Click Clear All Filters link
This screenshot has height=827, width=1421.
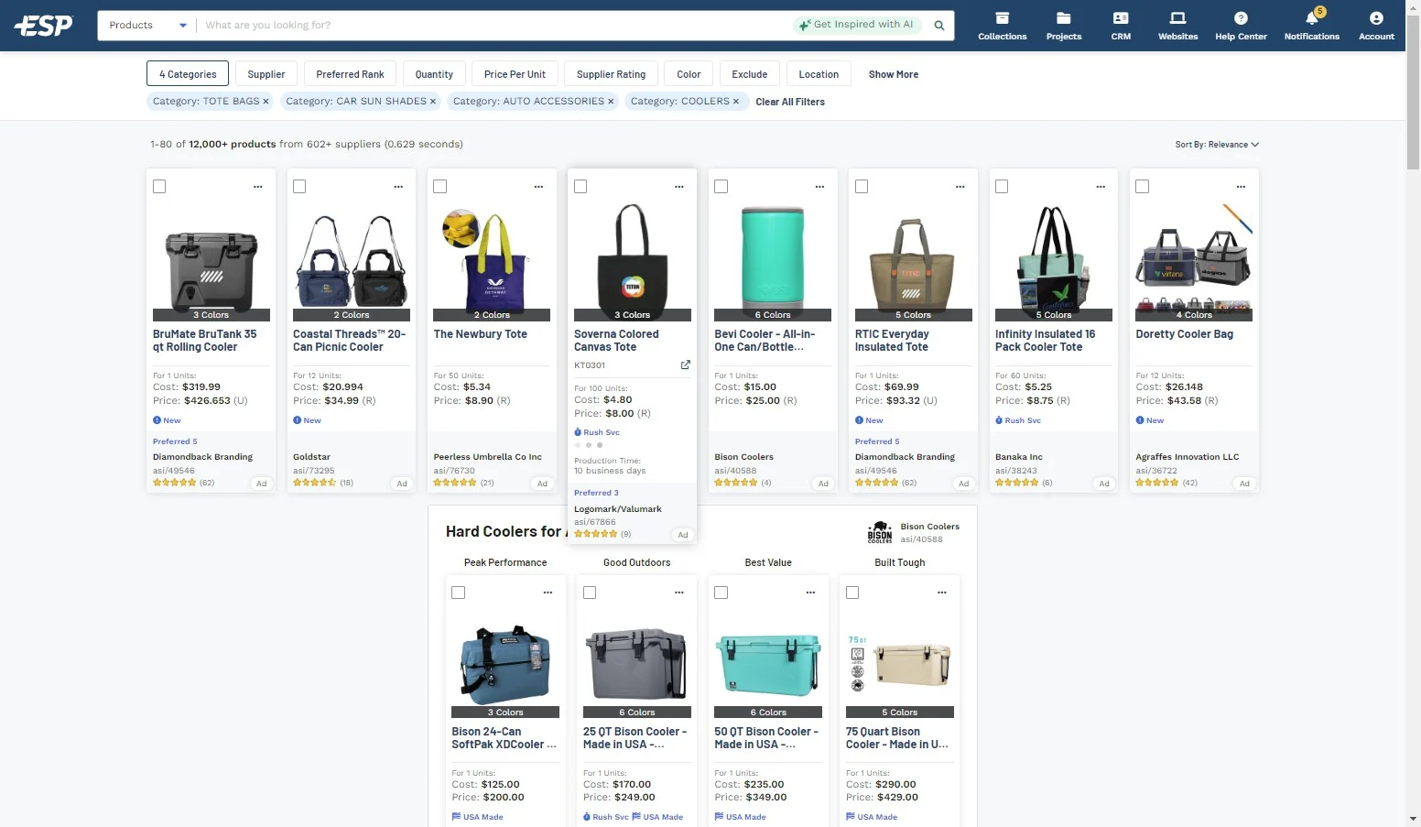click(x=790, y=102)
